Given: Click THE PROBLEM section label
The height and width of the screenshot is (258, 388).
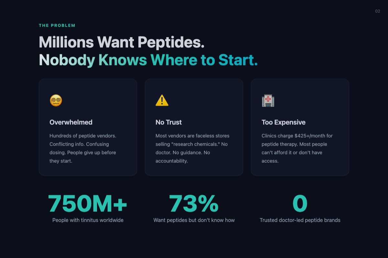Looking at the screenshot, I should pos(57,25).
